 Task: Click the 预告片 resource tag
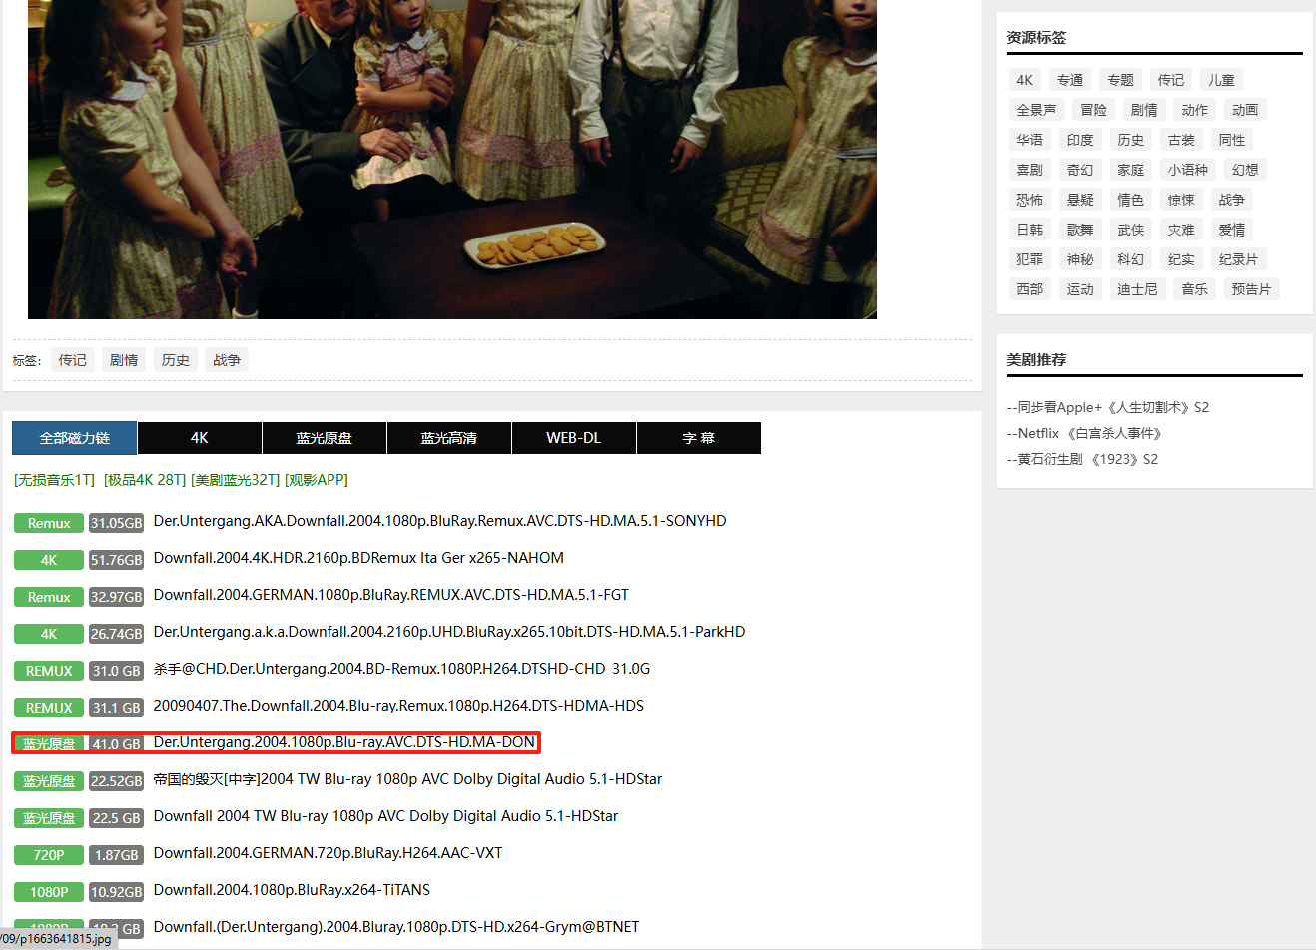1252,289
